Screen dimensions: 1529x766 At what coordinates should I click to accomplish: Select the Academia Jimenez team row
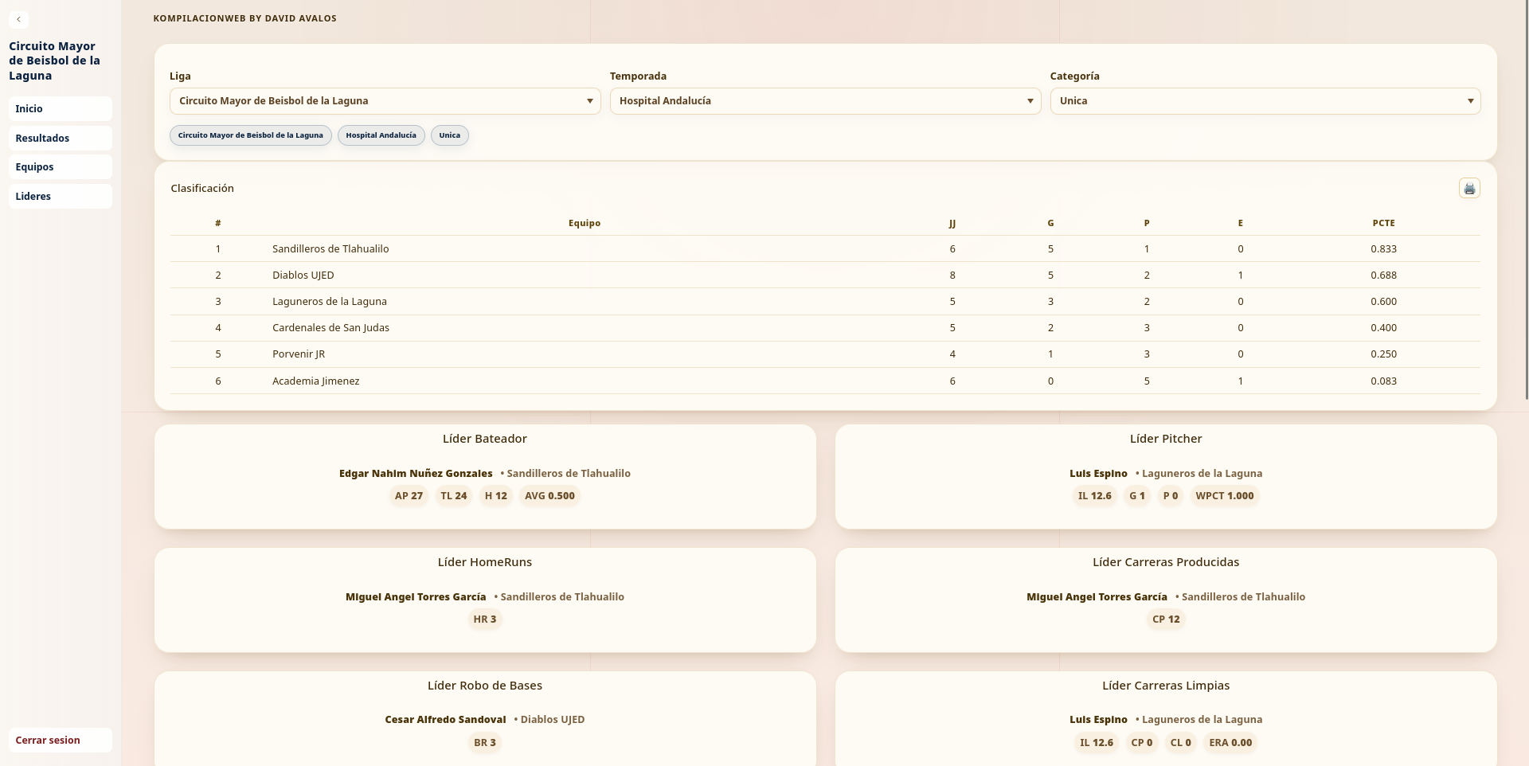[825, 381]
